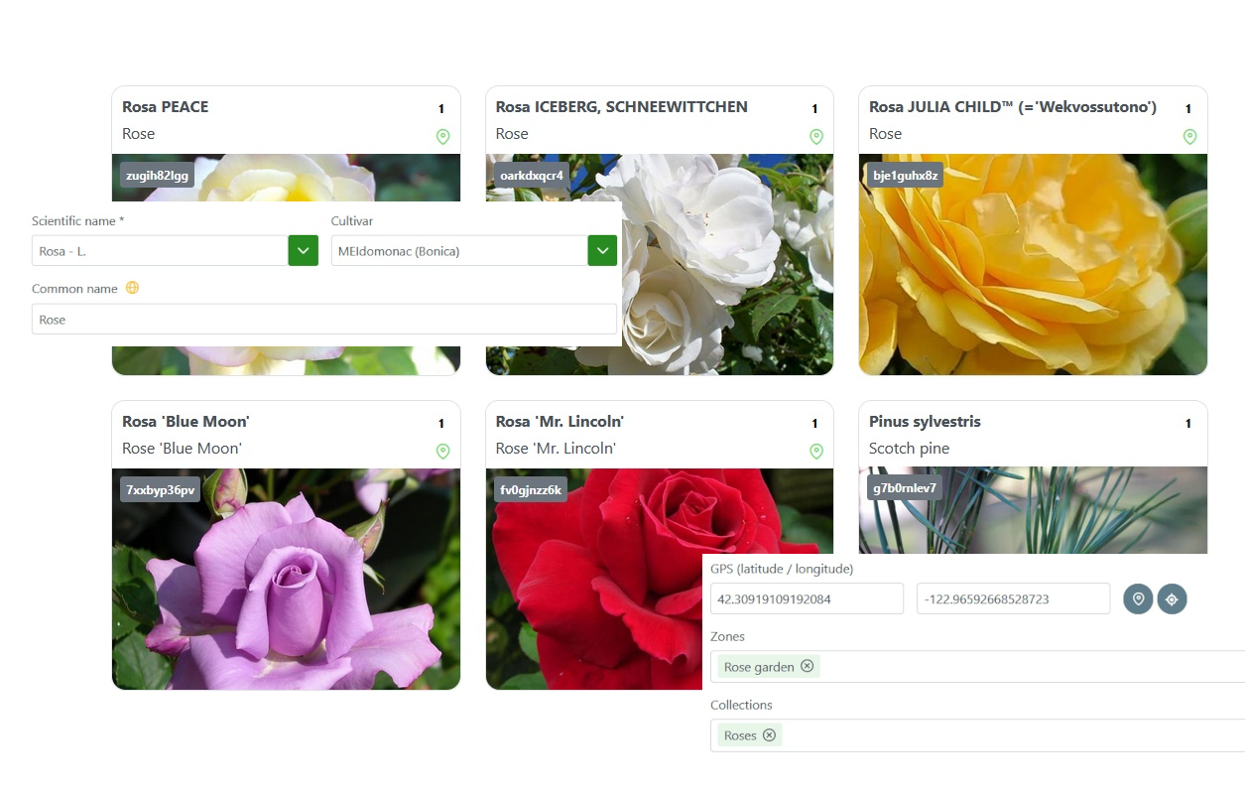Screen dimensions: 1245x794
Task: Click the count badge on Pinus sylvestris card
Action: [x=1187, y=423]
